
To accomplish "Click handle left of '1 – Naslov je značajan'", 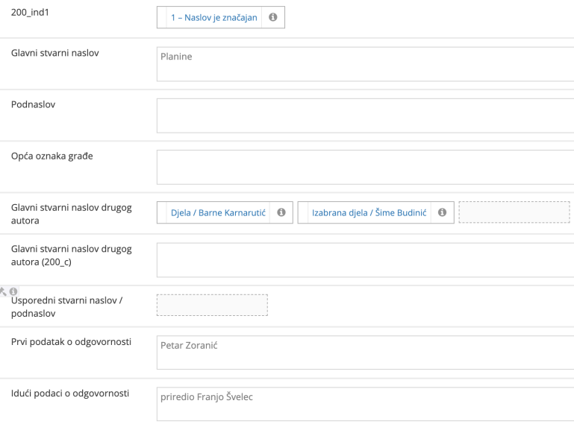I will (x=162, y=18).
